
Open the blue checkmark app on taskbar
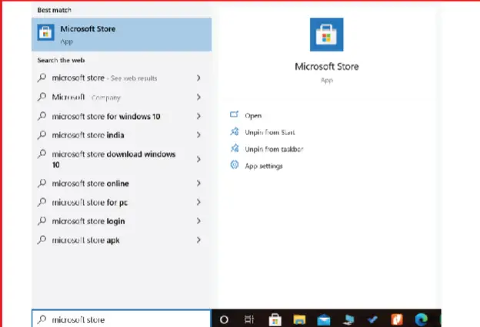click(x=372, y=319)
